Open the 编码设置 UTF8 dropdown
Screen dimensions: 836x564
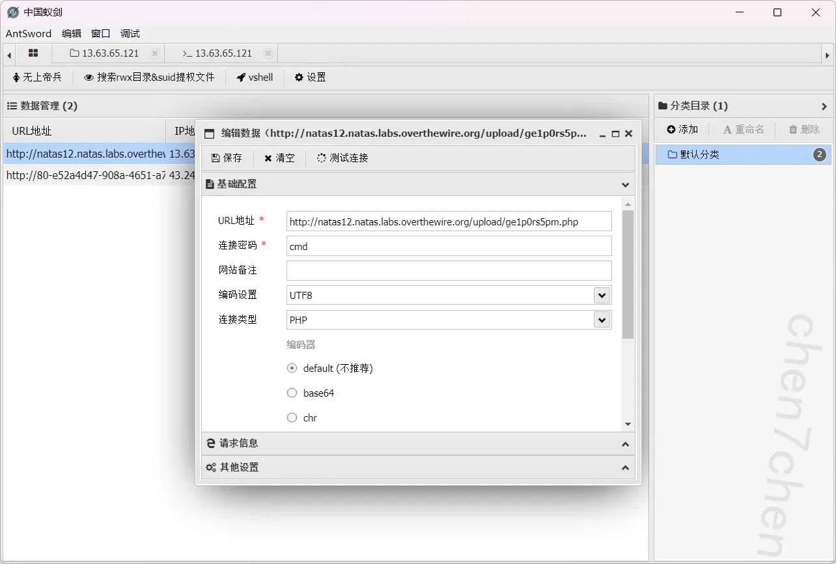point(602,296)
